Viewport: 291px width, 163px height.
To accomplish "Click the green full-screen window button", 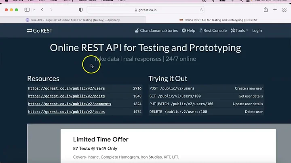I will (17, 10).
